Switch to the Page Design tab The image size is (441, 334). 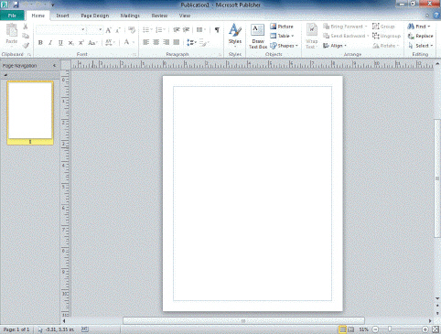95,16
